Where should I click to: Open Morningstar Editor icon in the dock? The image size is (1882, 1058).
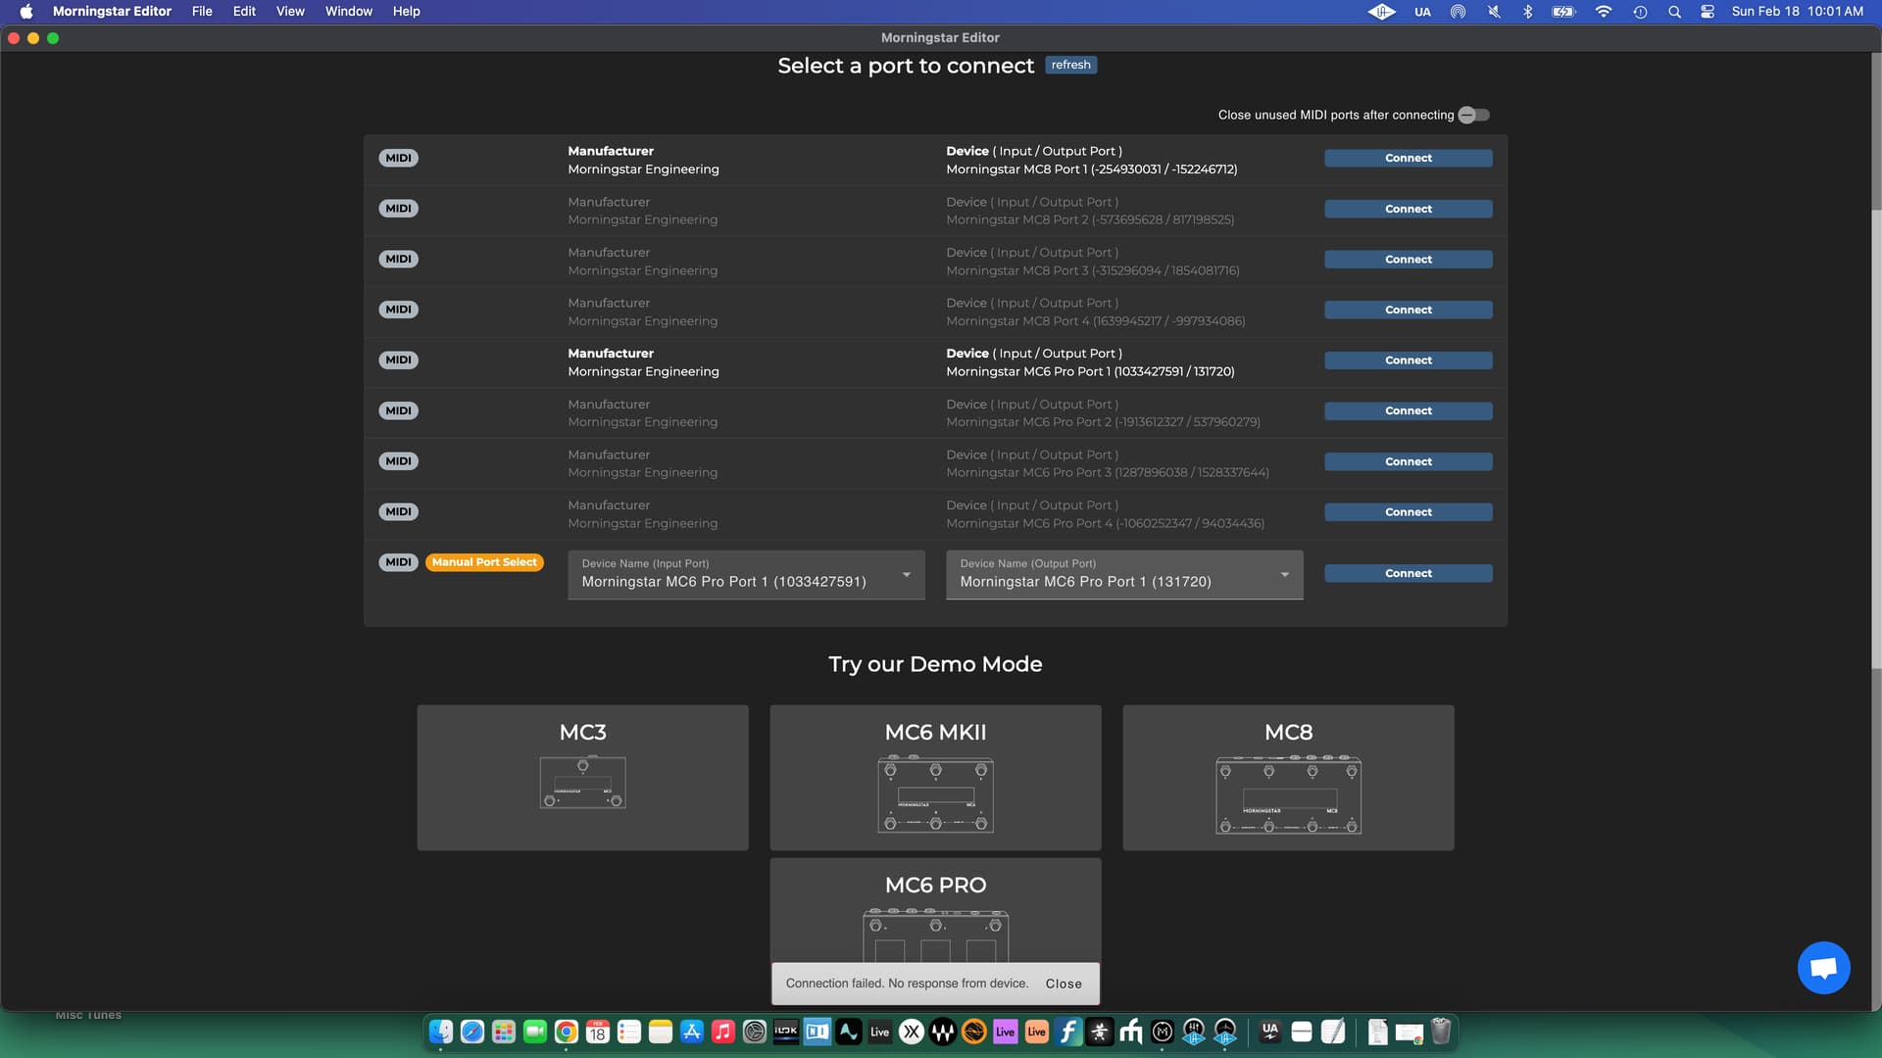click(1163, 1032)
